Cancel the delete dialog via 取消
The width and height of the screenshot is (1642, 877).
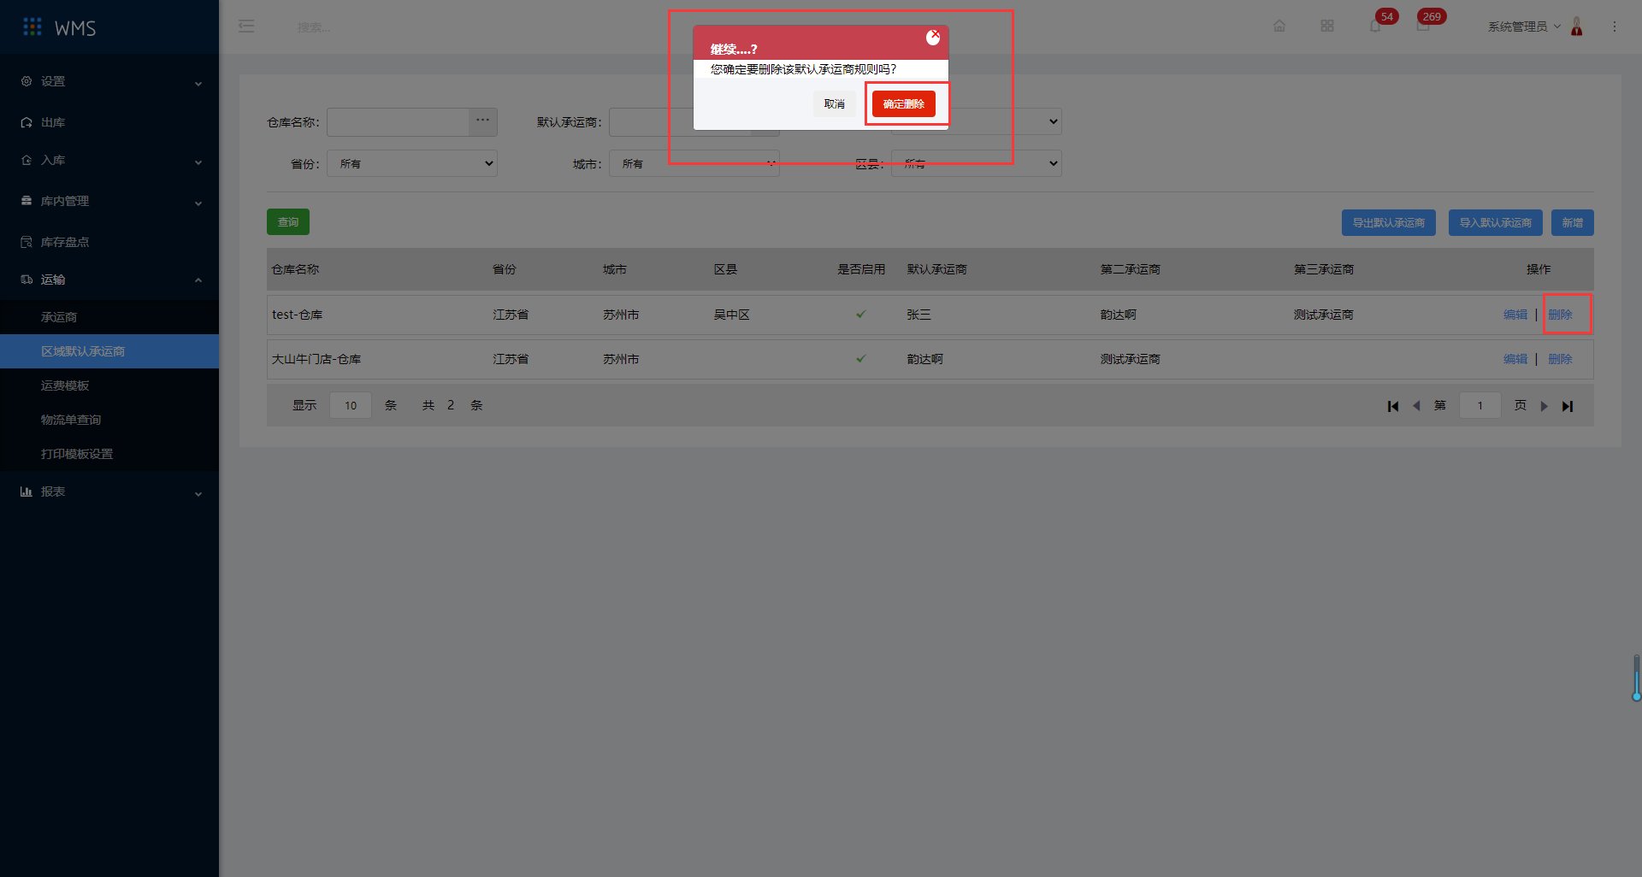click(x=834, y=104)
